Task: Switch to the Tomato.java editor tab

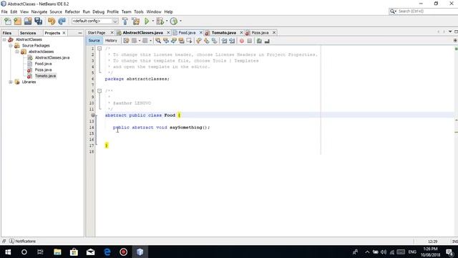Action: click(x=224, y=33)
